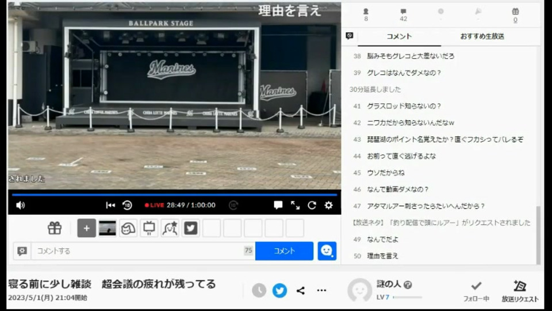Image resolution: width=552 pixels, height=311 pixels.
Task: Click the verified badge next to 謎の人
Action: [x=408, y=285]
